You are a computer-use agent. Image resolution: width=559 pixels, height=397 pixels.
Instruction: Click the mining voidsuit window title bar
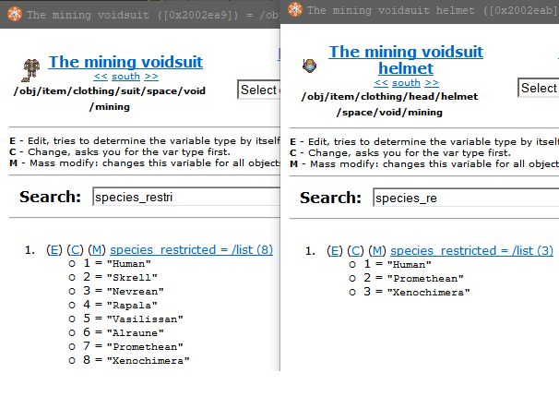(x=140, y=15)
